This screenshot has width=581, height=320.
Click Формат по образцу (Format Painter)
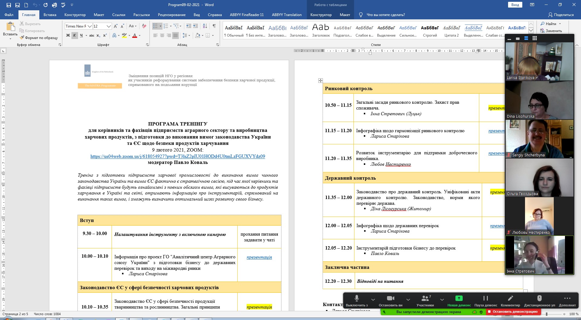pos(39,38)
